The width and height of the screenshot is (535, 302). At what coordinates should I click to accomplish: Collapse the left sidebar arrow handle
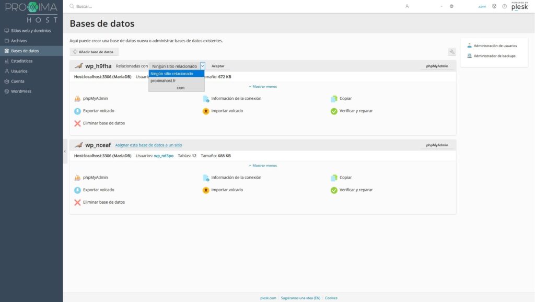coord(65,151)
